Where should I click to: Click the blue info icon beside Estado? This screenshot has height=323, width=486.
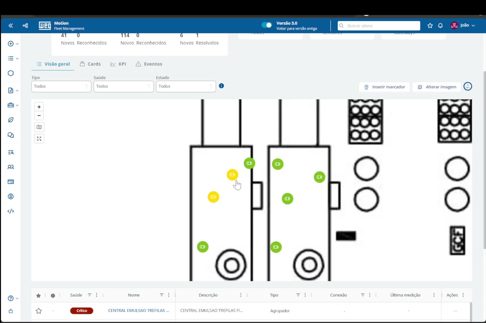coord(221,86)
